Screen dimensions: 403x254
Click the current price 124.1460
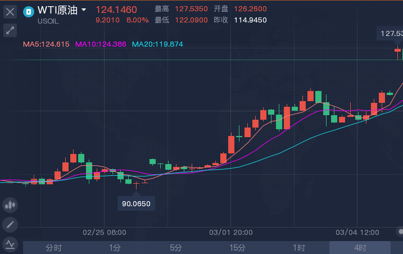pyautogui.click(x=116, y=10)
